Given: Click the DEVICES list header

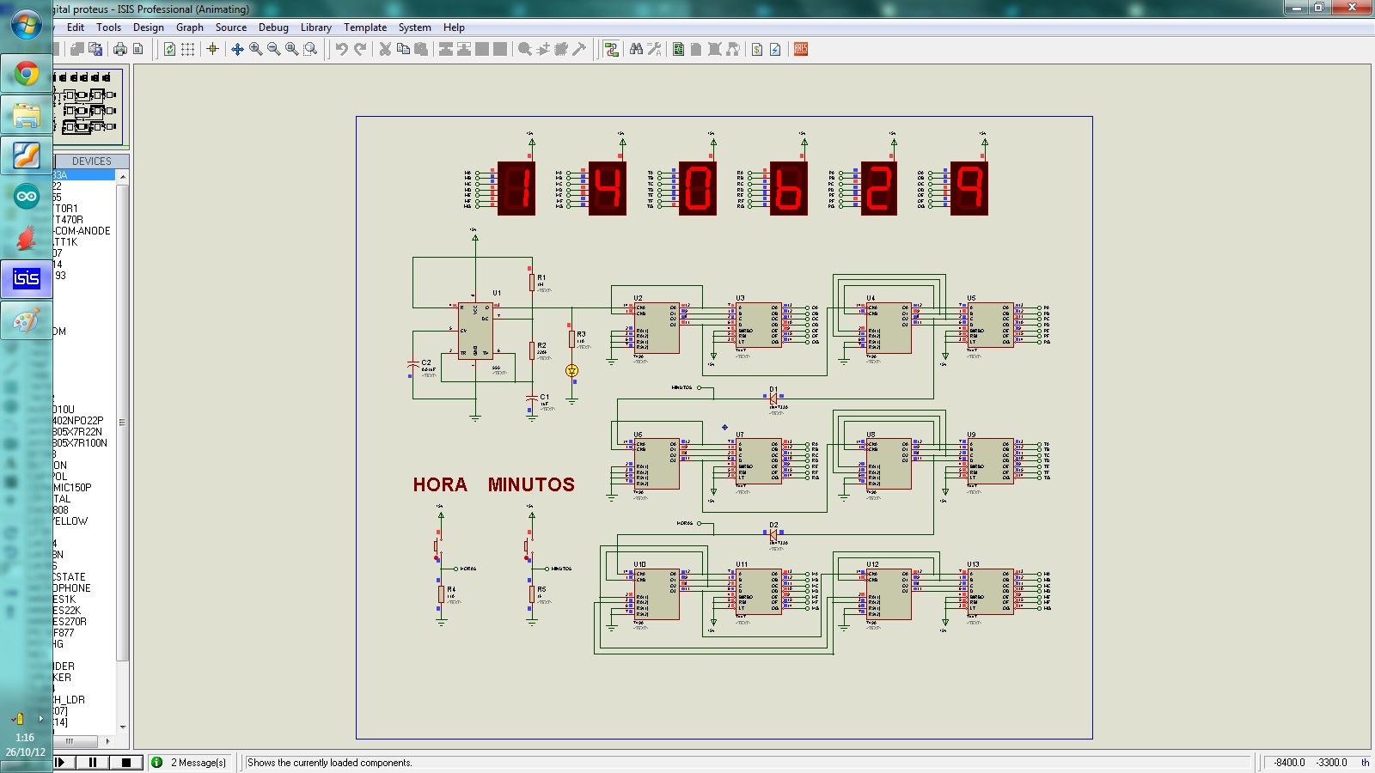Looking at the screenshot, I should (x=91, y=161).
